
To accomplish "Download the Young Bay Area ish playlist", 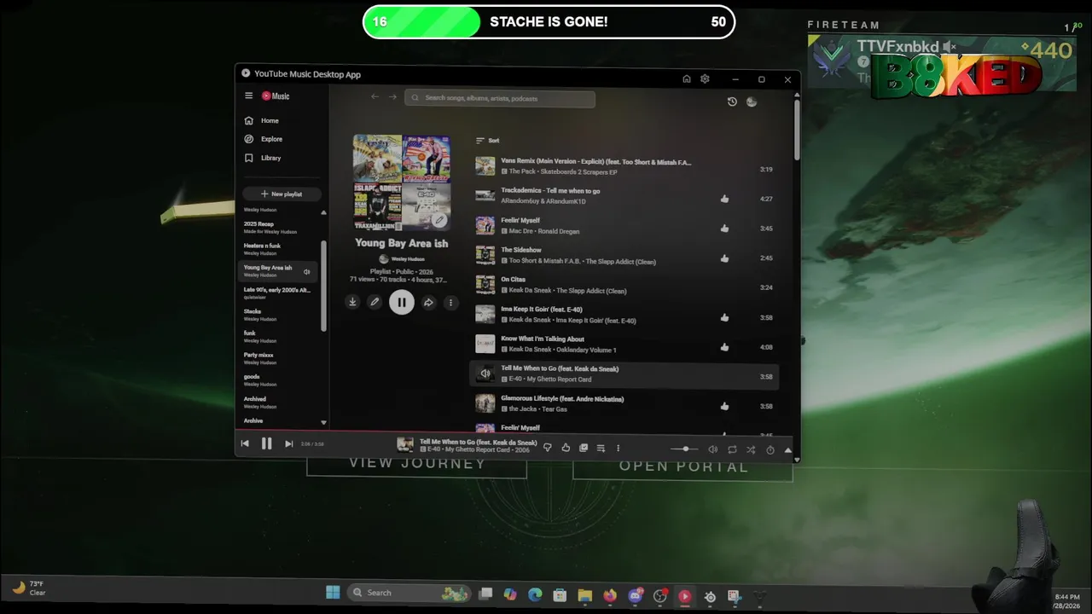I will pyautogui.click(x=352, y=302).
